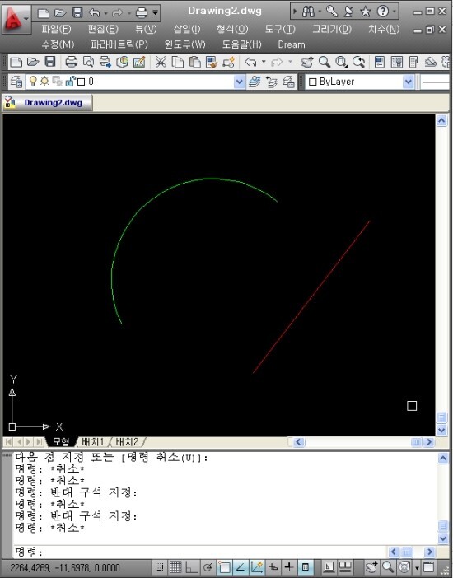The height and width of the screenshot is (578, 453).
Task: Open the 수정(M) menu
Action: tap(58, 44)
